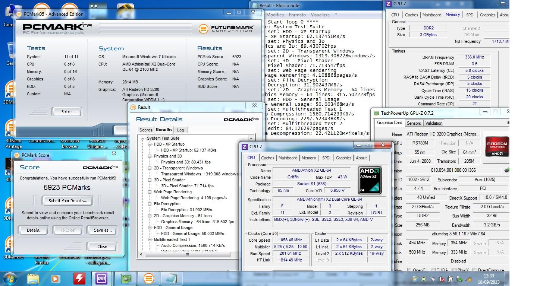The width and height of the screenshot is (540, 286).
Task: Click the jet plane tray icon
Action: pyautogui.click(x=432, y=279)
